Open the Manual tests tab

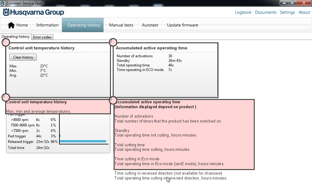point(121,25)
